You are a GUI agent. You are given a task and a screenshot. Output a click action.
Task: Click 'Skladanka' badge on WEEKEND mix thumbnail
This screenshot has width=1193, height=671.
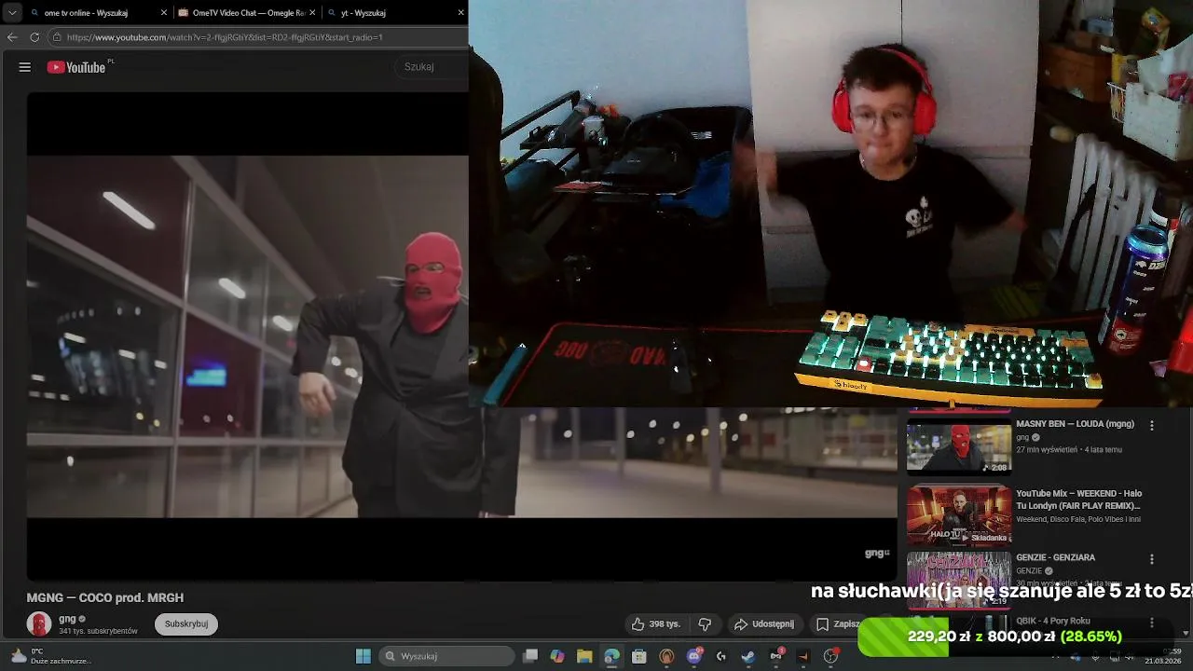click(x=984, y=538)
